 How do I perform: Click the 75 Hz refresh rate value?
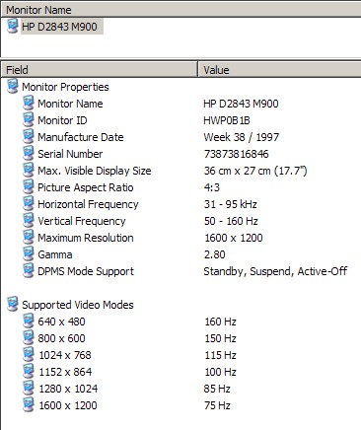point(217,405)
